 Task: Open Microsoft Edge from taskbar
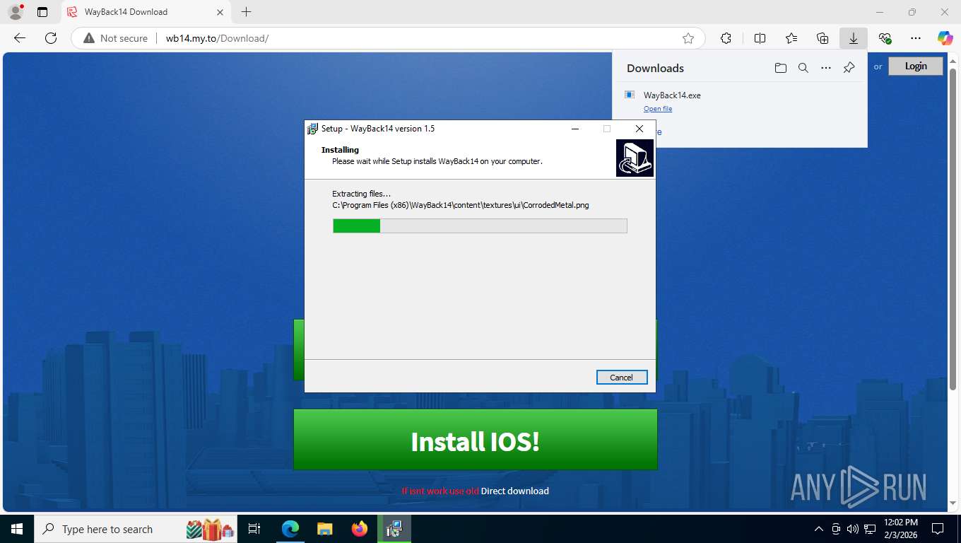(290, 529)
